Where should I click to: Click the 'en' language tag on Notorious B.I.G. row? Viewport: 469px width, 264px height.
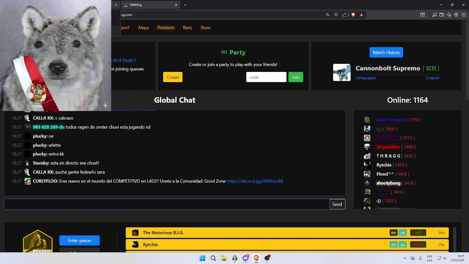394,232
